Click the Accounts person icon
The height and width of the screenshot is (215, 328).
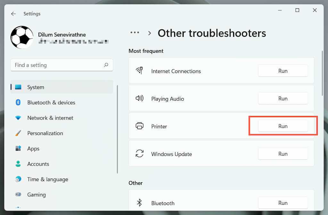click(x=18, y=164)
